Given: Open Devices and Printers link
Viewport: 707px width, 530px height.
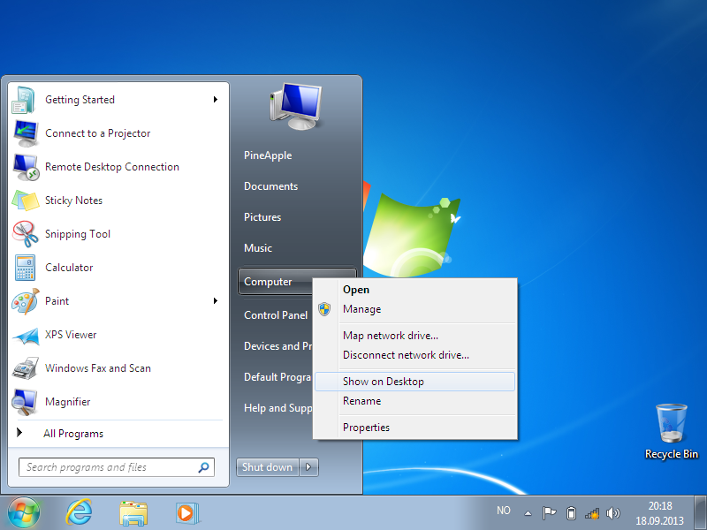Looking at the screenshot, I should (278, 346).
